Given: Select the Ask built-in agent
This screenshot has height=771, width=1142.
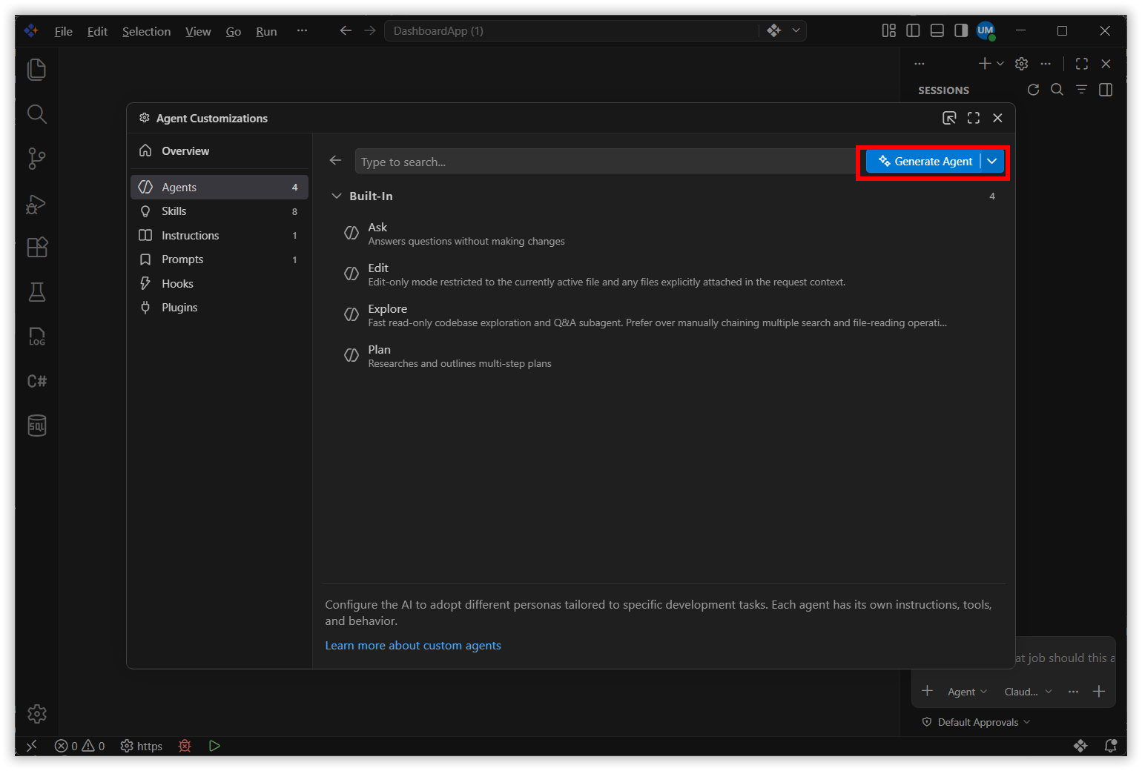Looking at the screenshot, I should (664, 234).
